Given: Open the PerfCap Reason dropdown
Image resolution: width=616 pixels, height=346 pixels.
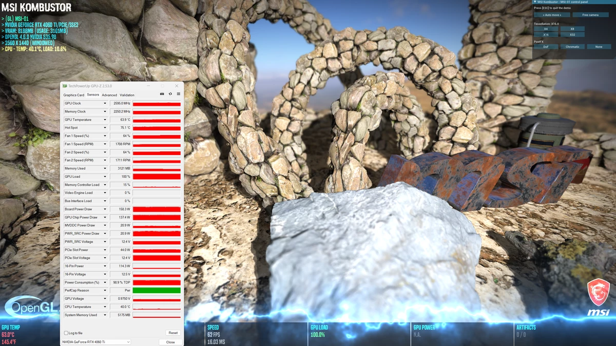Looking at the screenshot, I should click(x=105, y=291).
